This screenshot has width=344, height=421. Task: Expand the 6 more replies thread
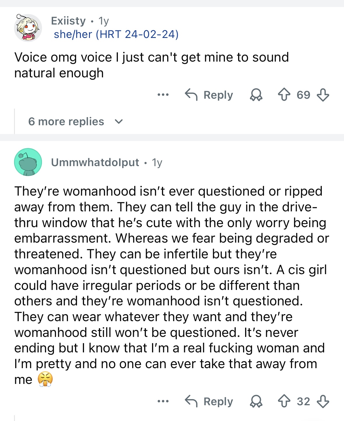coord(66,121)
